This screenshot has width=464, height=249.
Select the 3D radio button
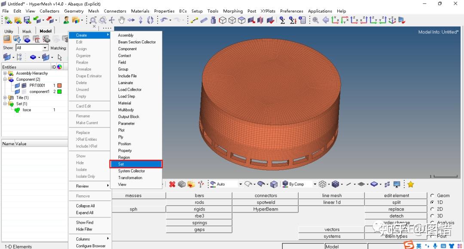click(432, 216)
